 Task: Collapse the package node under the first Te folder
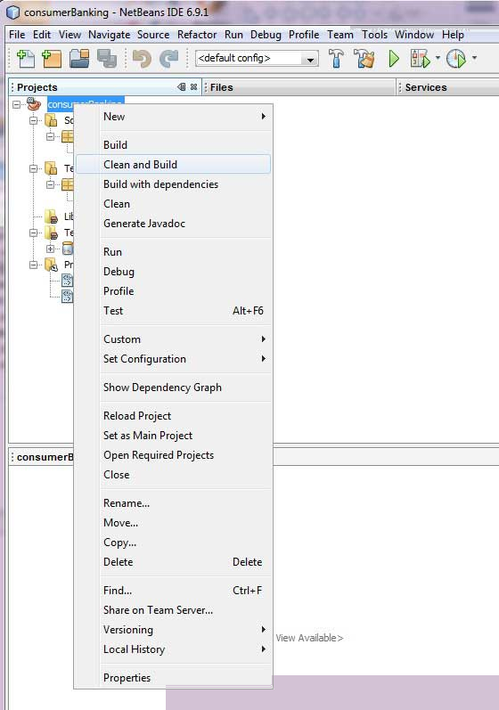50,184
